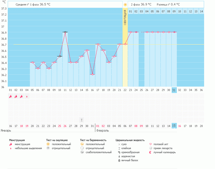The width and height of the screenshot is (215, 169).
Task: Click the menstruation icon on cycle day 03
Action: tap(21, 96)
